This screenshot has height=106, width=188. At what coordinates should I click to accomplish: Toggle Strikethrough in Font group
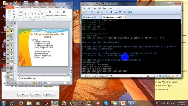39,14
